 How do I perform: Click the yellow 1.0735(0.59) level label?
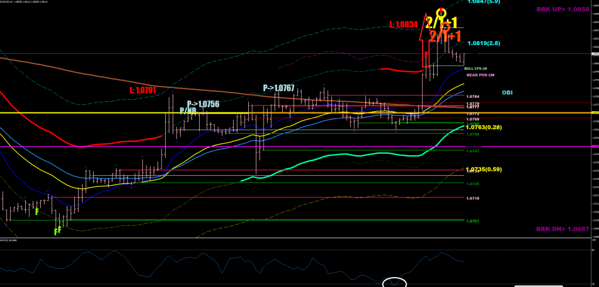[484, 169]
